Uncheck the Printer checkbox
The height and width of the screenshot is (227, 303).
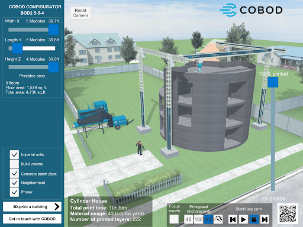(14, 192)
